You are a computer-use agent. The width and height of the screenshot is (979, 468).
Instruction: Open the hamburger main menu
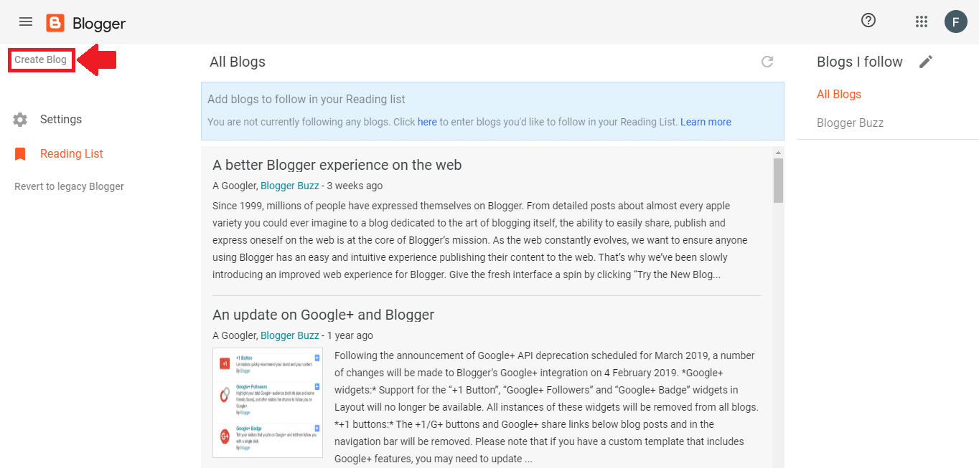click(26, 22)
